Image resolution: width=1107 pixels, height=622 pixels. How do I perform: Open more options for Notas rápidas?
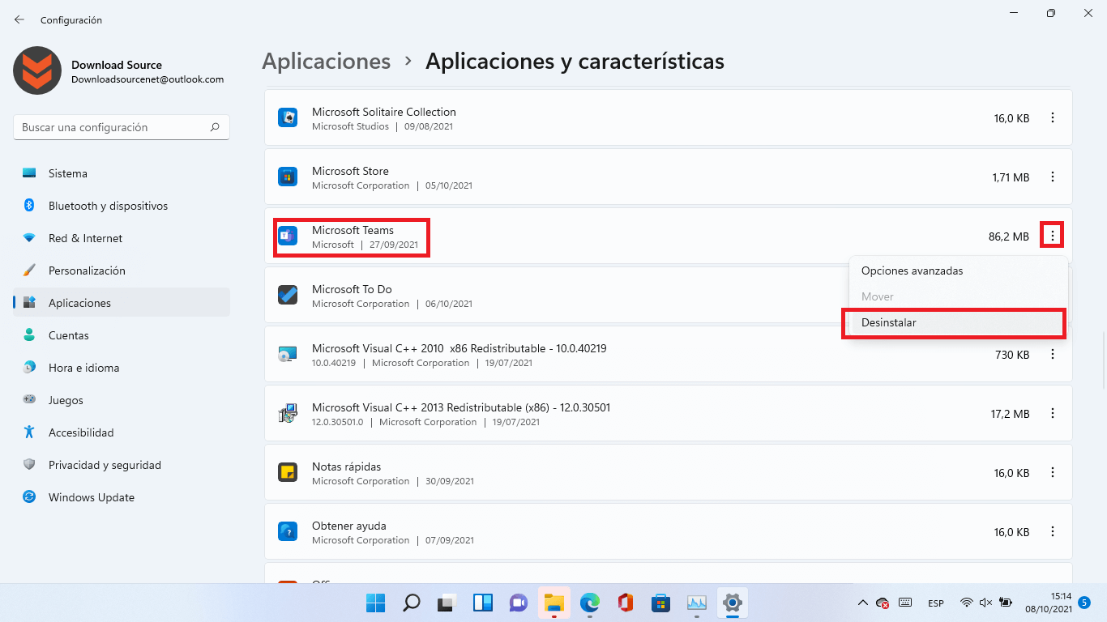click(1053, 472)
